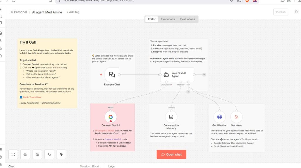Viewport: 301px width, 168px height.
Task: Click the email icon beside Get in Touch Here
Action: [x=21, y=97]
